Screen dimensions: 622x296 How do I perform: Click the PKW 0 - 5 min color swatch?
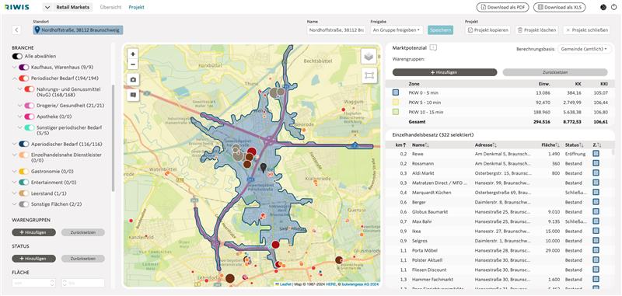click(x=396, y=92)
